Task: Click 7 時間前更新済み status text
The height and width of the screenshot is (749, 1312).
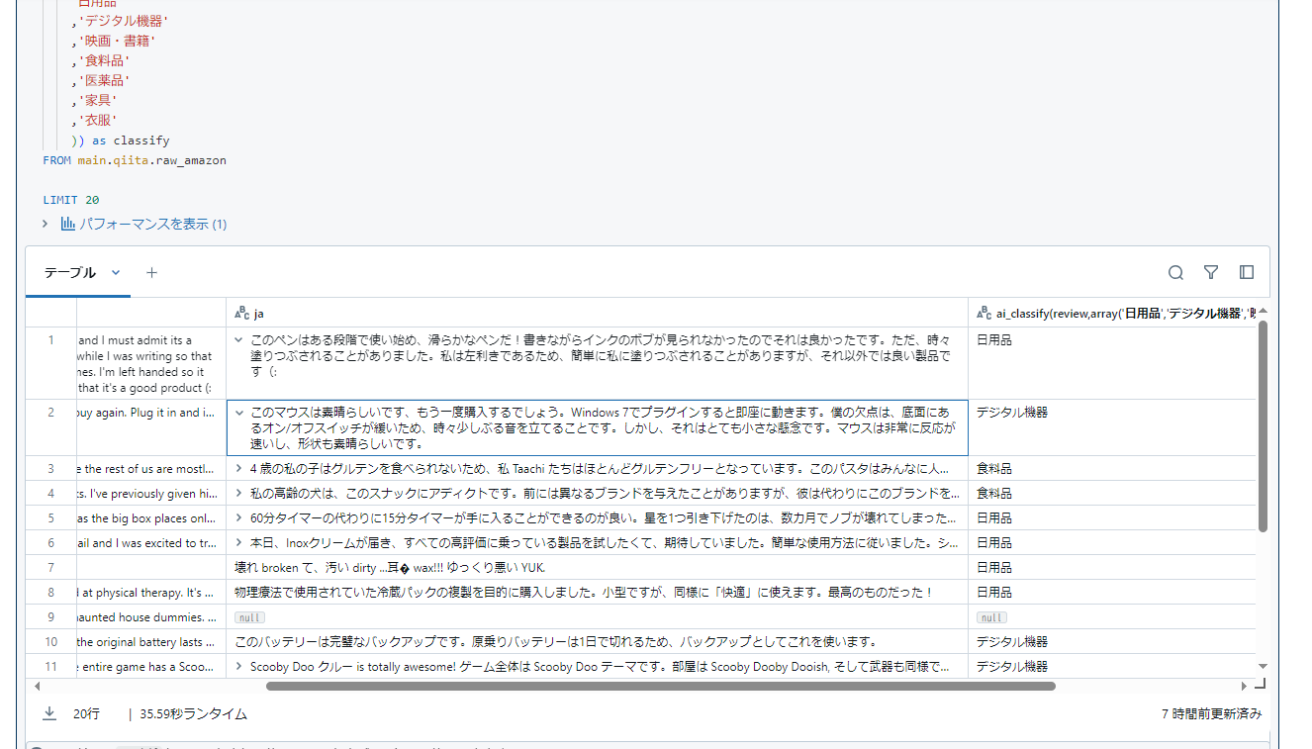Action: point(1211,713)
